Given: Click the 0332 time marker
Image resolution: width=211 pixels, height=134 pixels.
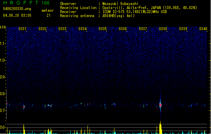Looking at the screenshot, I should point(43,29).
